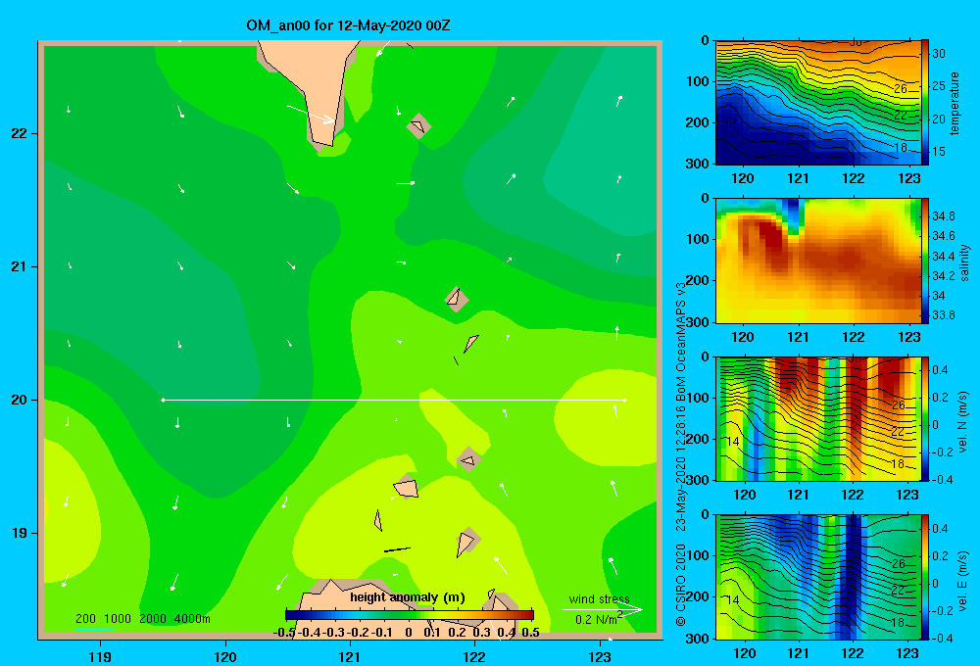Click the '1000' bathymetry legend value

point(118,619)
